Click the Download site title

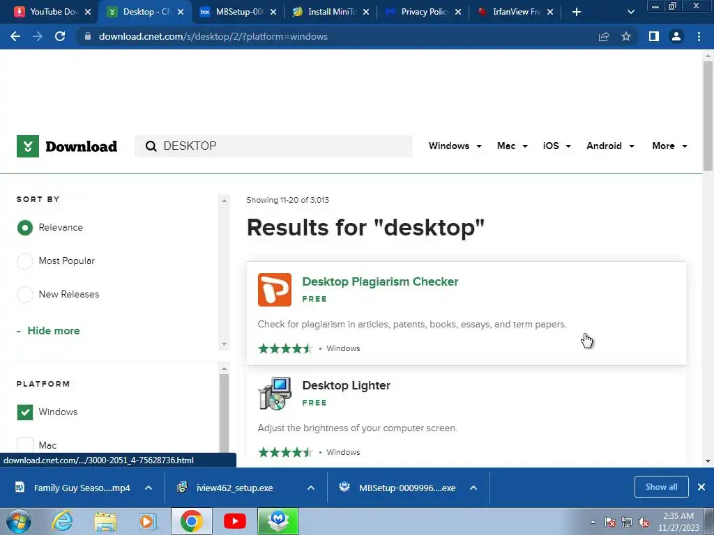point(81,146)
